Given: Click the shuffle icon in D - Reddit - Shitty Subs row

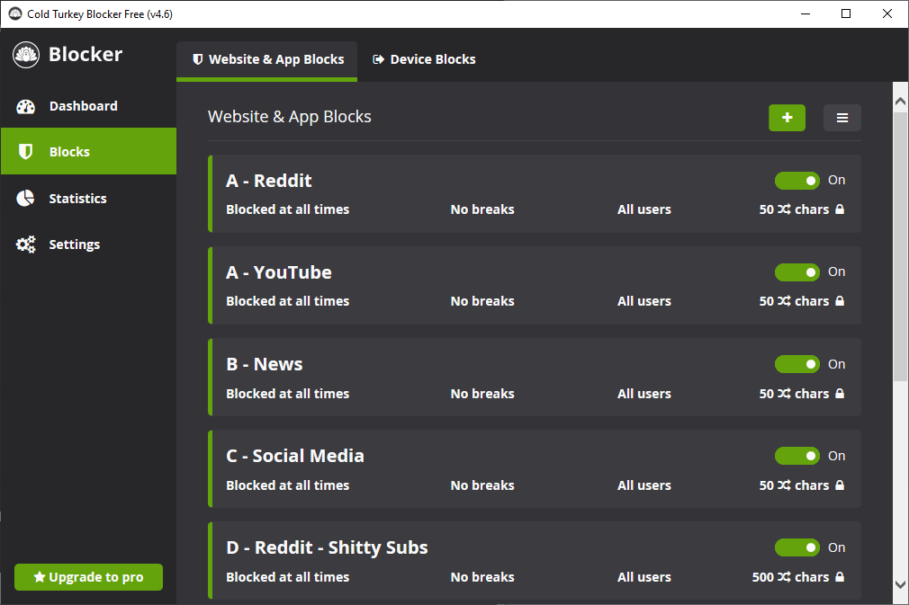Looking at the screenshot, I should (x=784, y=576).
